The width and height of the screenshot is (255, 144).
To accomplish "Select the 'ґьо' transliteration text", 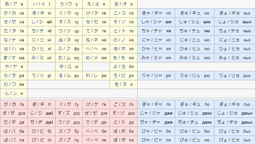I will (247, 104).
